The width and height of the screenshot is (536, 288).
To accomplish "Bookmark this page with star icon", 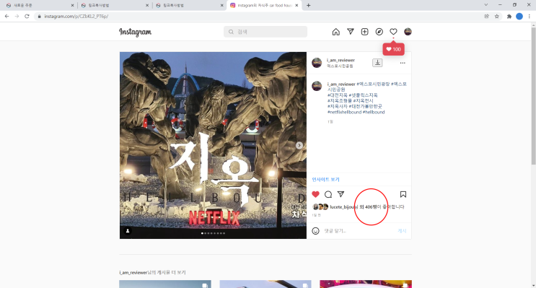I will [497, 16].
